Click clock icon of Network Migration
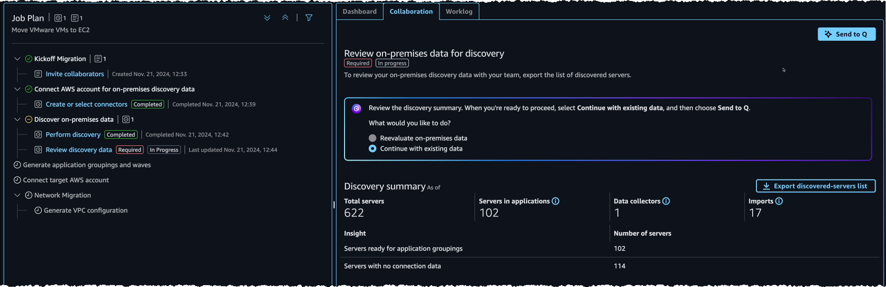Viewport: 886px width, 287px height. [28, 195]
